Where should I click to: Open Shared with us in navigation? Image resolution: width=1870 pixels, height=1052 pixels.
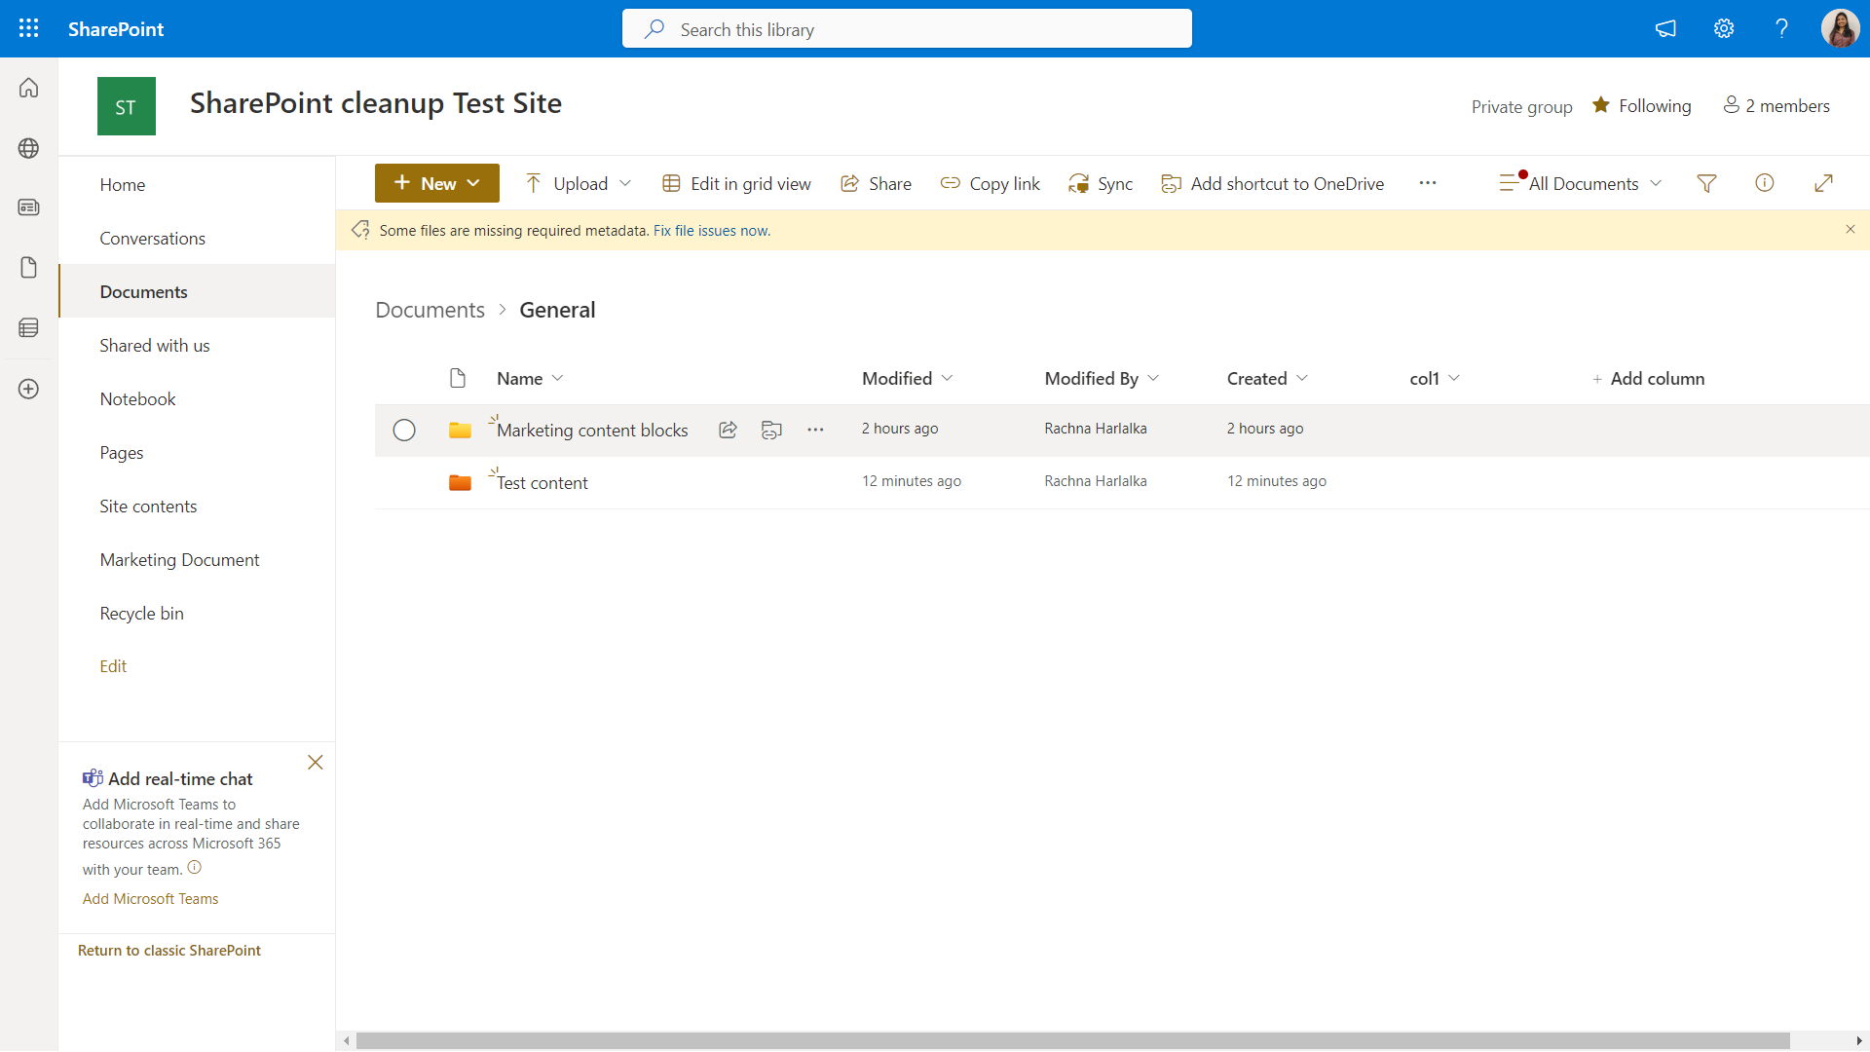point(154,345)
